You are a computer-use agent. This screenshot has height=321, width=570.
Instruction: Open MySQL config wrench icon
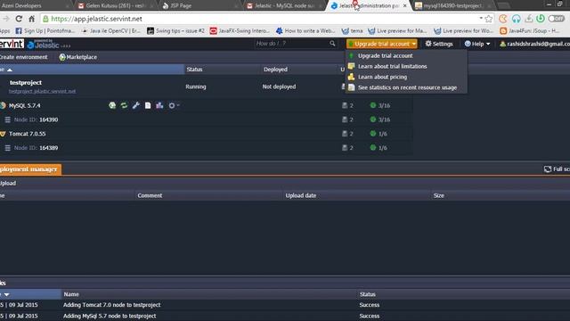click(136, 105)
